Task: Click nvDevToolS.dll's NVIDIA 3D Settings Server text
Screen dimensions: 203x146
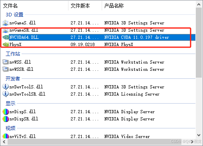Action: (x=134, y=87)
